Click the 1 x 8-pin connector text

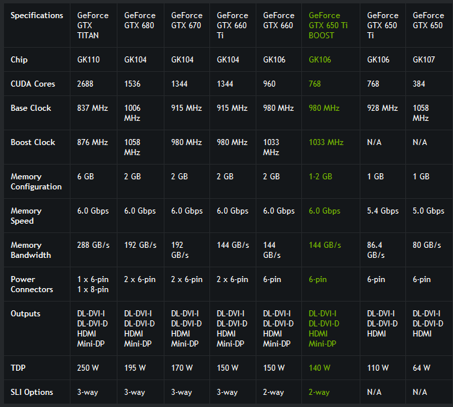tap(93, 289)
